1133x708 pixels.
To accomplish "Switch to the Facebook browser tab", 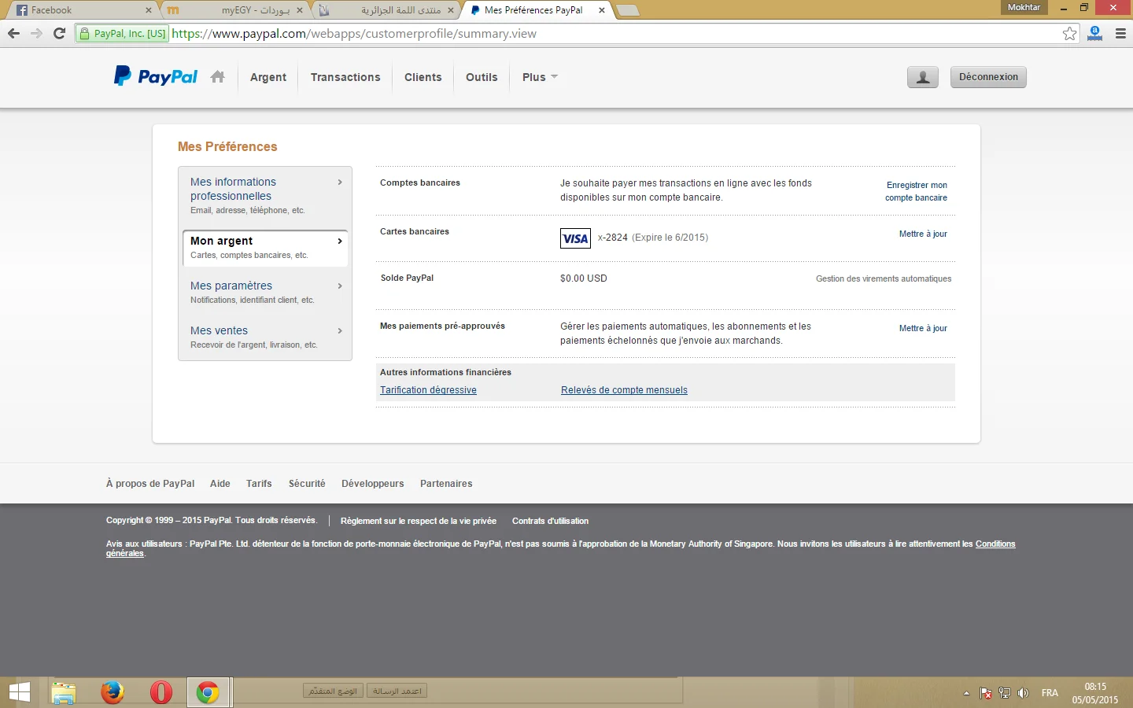I will tap(79, 10).
